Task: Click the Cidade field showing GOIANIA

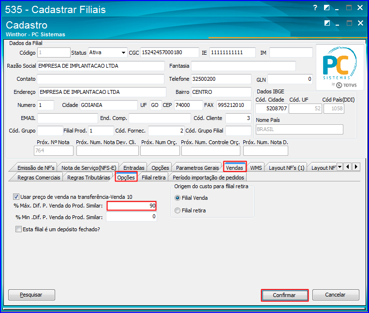Action: click(108, 105)
